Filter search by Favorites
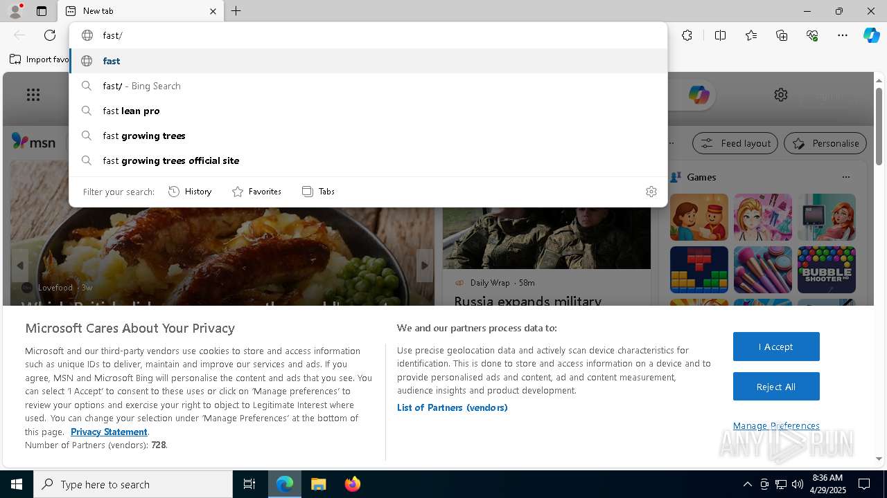 (256, 192)
